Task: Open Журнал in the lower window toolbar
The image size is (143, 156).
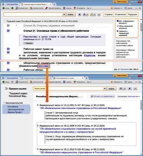Action: click(128, 82)
